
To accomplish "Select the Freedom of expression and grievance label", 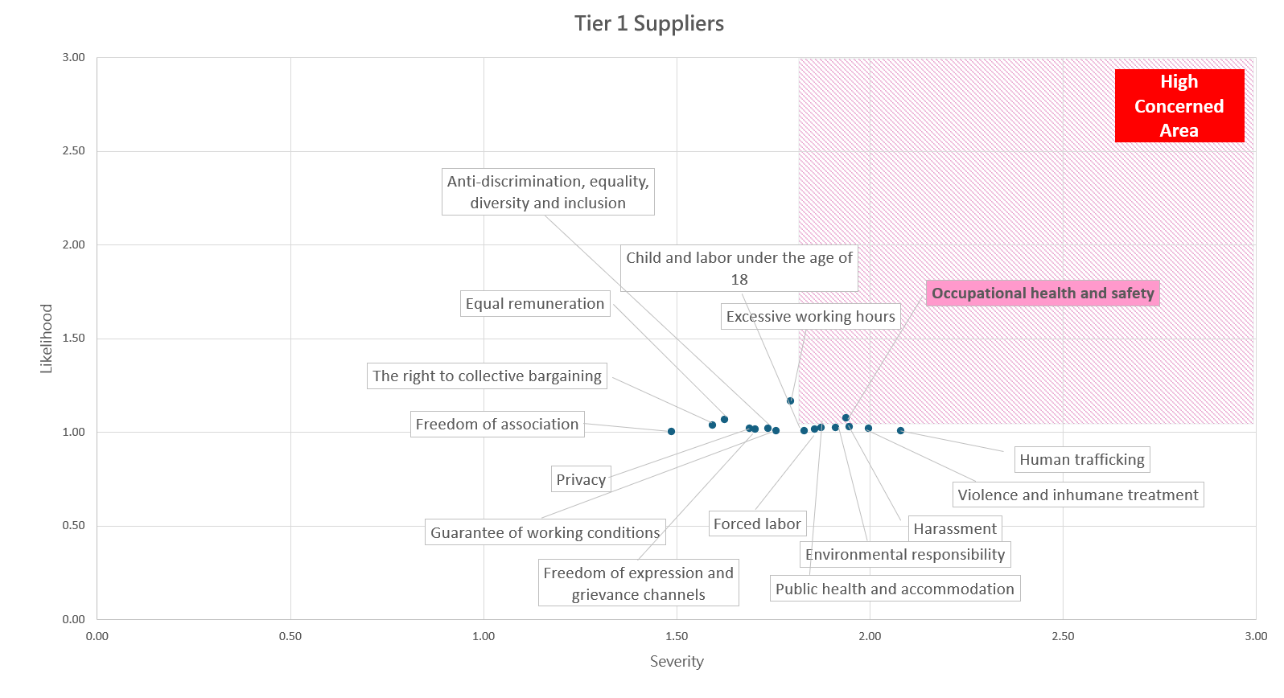I will coord(638,584).
